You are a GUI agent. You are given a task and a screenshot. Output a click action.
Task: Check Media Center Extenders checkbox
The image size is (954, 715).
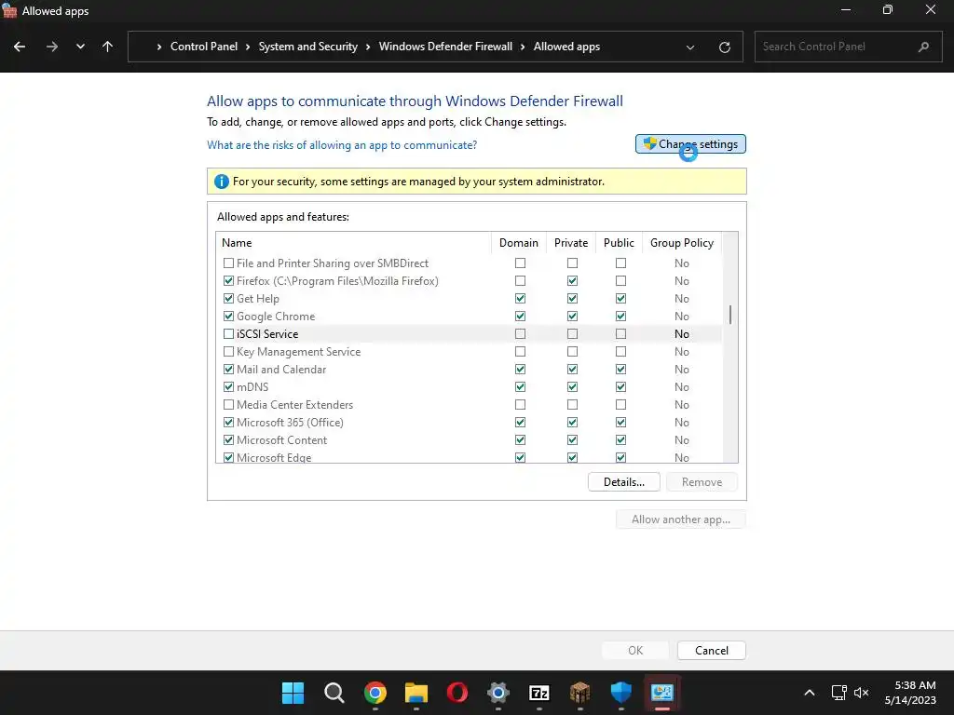coord(229,404)
